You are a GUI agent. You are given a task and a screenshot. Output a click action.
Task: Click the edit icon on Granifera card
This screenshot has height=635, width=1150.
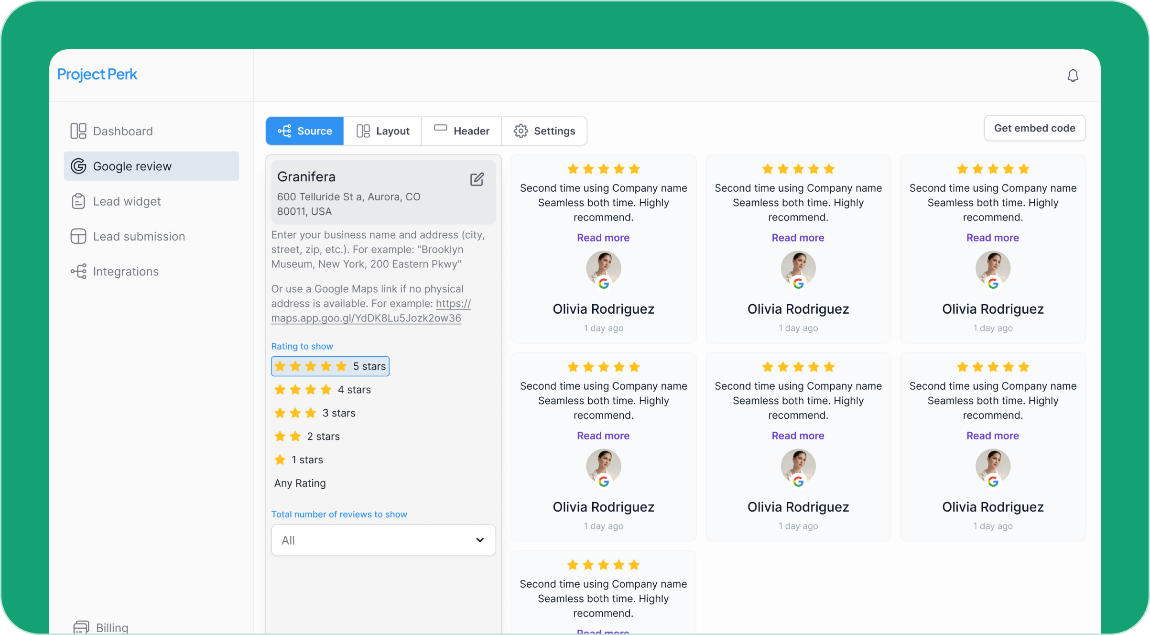click(x=477, y=179)
